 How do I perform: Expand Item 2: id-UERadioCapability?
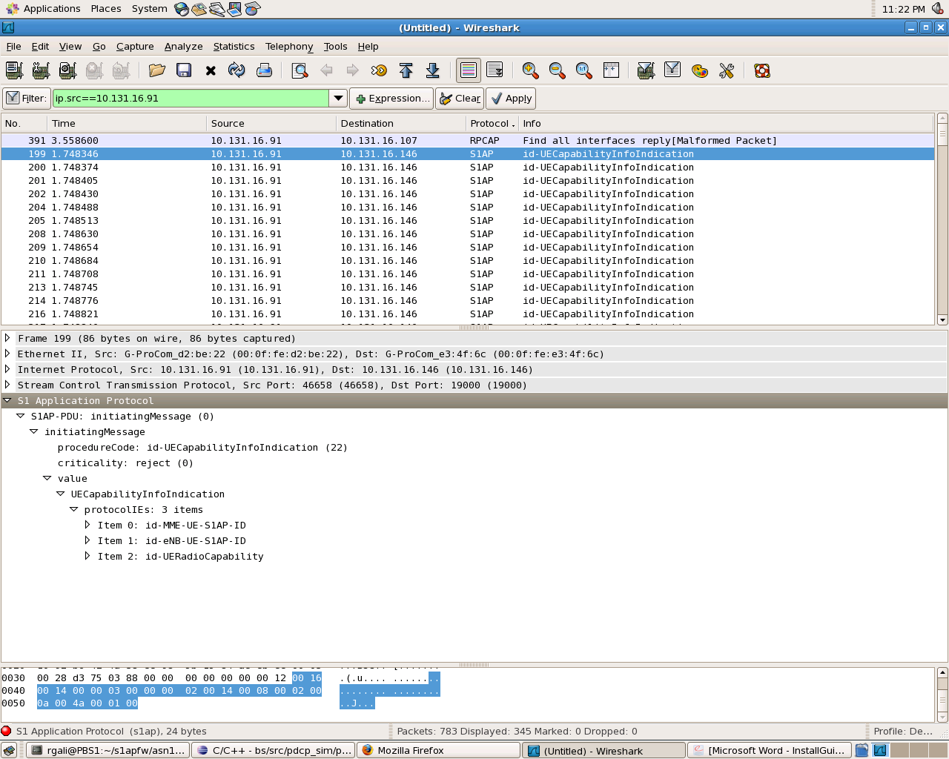point(87,556)
